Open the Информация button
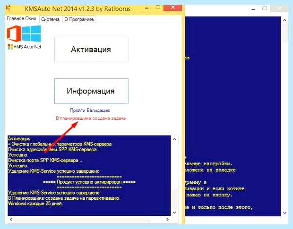Viewport: 293px width, 229px height. 91,91
